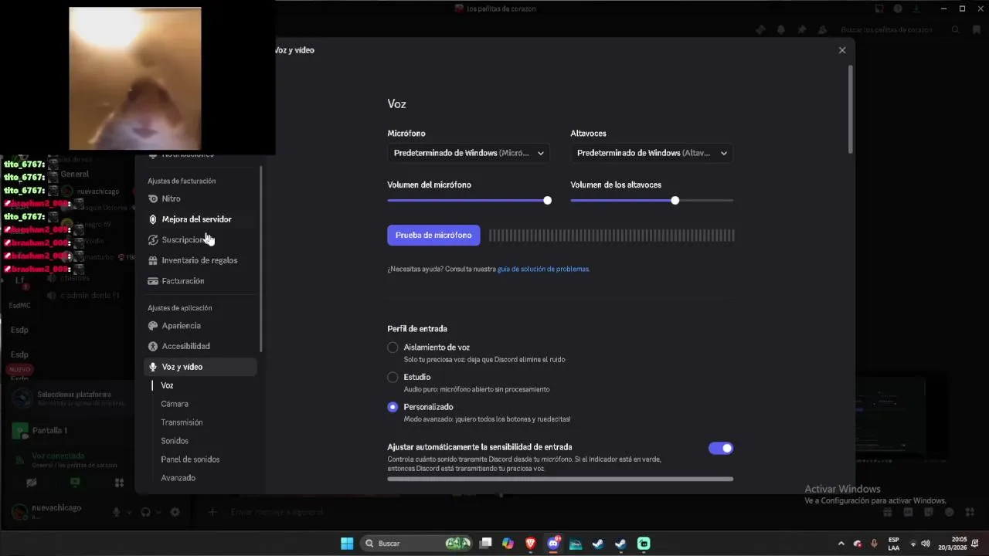This screenshot has height=556, width=989.
Task: Click the gift icon beside Inventario de regalos
Action: [x=153, y=260]
